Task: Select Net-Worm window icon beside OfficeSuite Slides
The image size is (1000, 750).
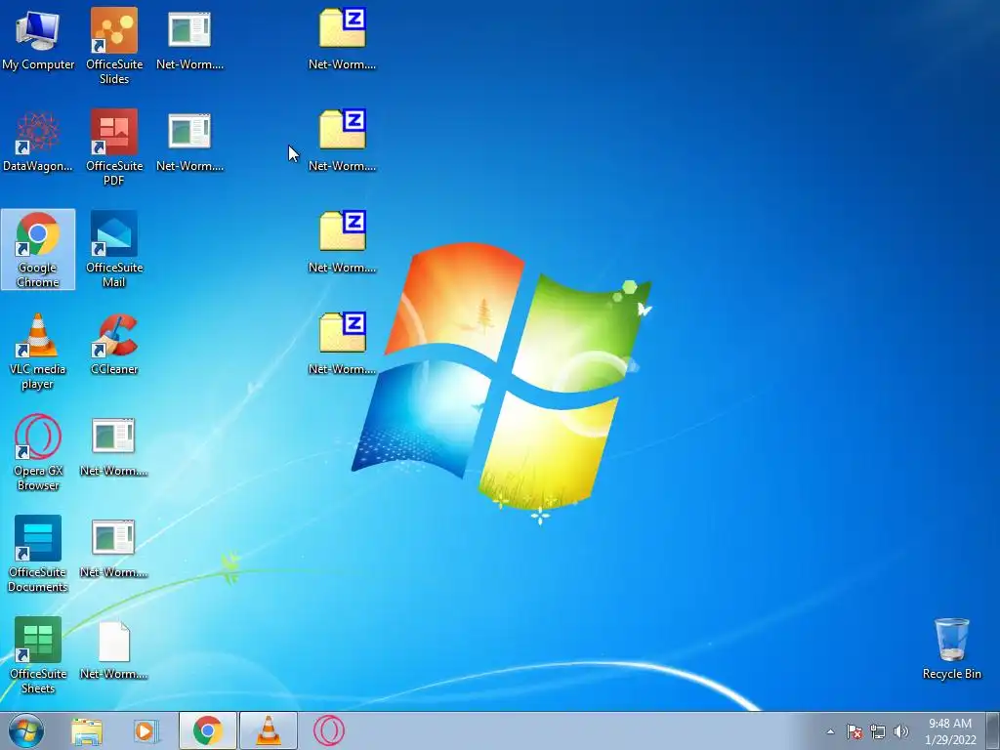Action: tap(189, 39)
